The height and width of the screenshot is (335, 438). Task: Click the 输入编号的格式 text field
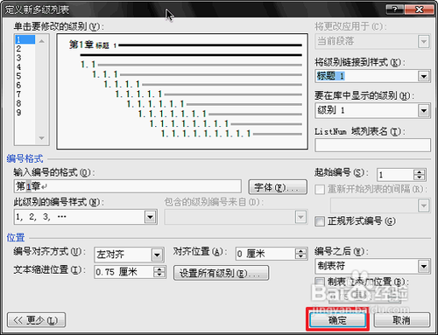(127, 186)
